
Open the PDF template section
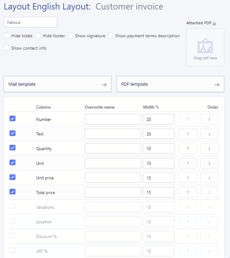click(x=170, y=84)
